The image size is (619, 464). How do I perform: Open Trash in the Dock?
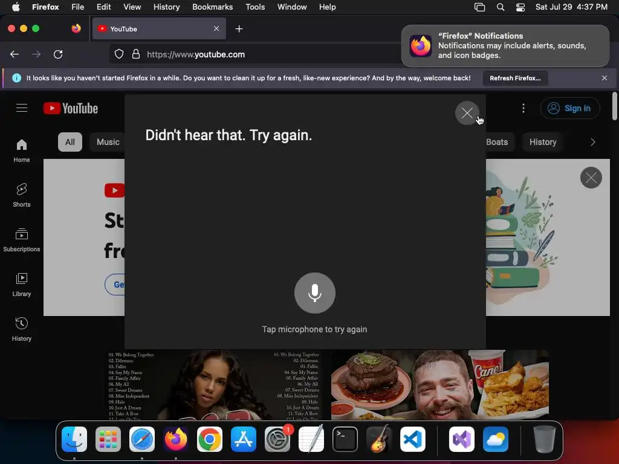(545, 439)
